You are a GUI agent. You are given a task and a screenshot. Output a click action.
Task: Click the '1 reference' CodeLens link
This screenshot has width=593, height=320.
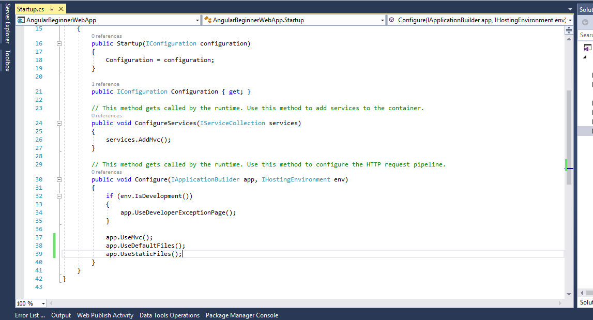point(105,84)
